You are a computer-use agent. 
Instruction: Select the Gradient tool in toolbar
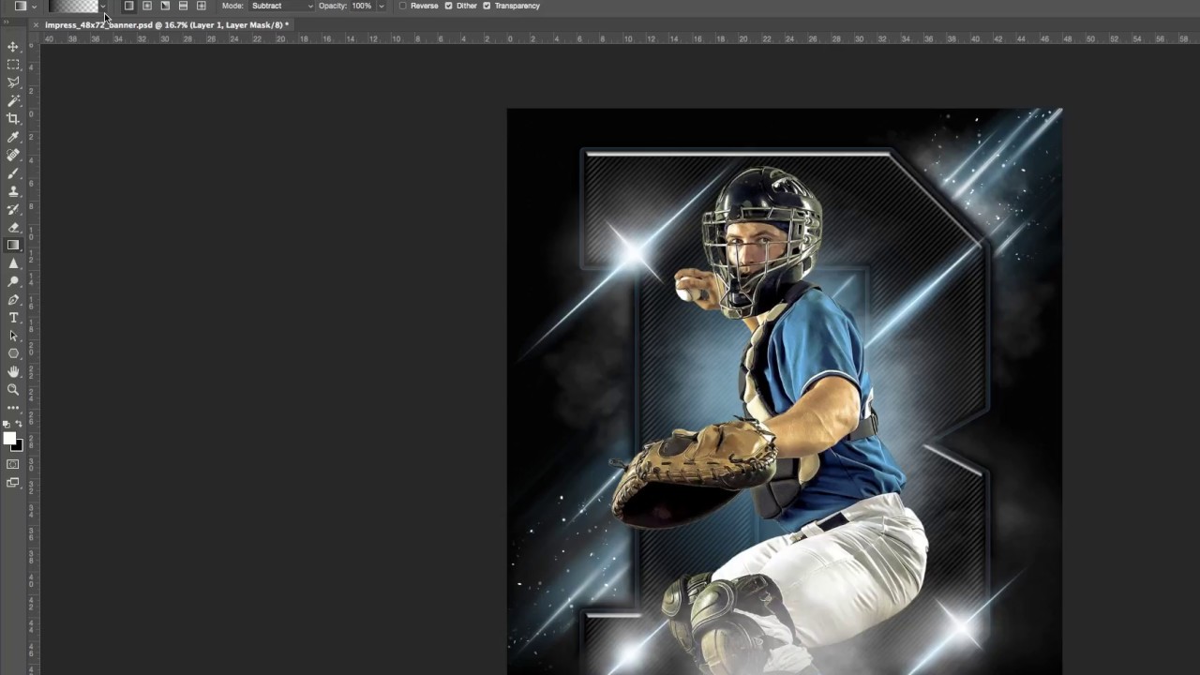(x=13, y=246)
